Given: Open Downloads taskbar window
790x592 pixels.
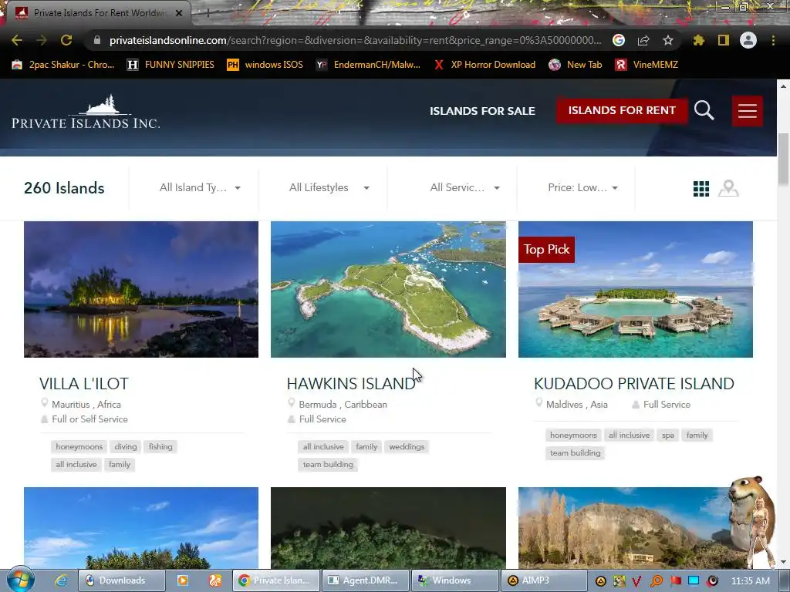Looking at the screenshot, I should click(121, 580).
